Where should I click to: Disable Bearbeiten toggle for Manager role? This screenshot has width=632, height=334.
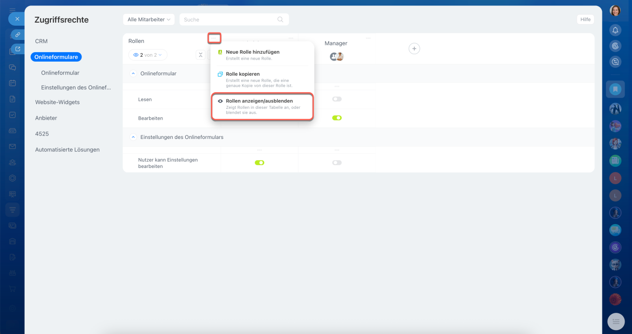point(337,118)
